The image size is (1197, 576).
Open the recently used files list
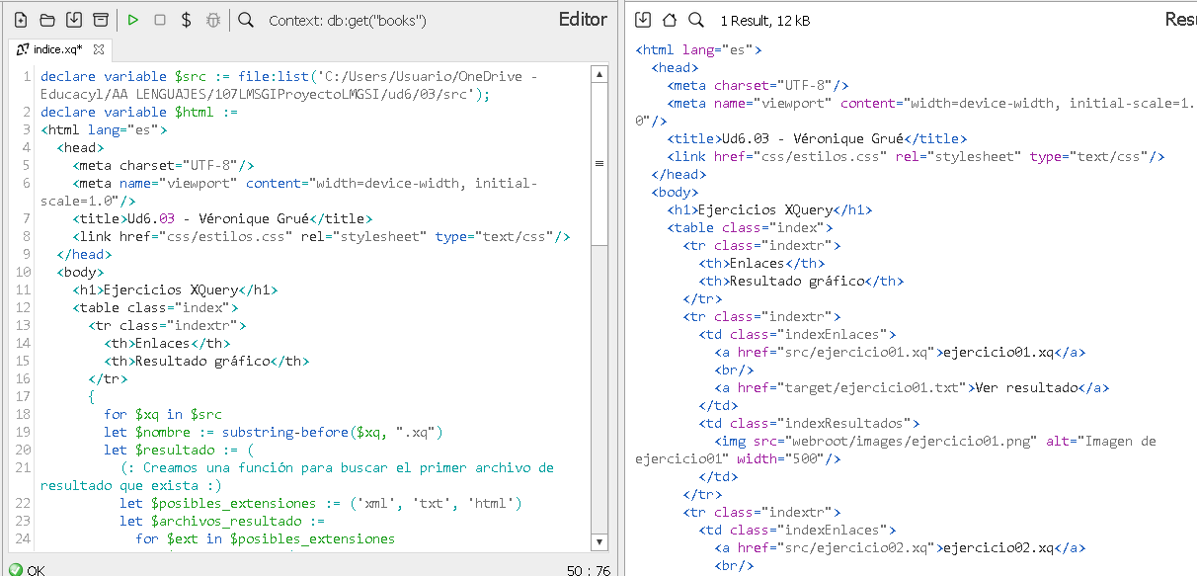point(100,20)
